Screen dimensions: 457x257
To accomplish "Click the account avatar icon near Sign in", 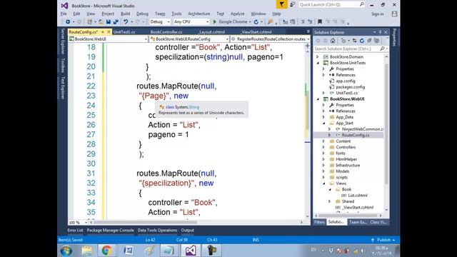I will coord(394,14).
